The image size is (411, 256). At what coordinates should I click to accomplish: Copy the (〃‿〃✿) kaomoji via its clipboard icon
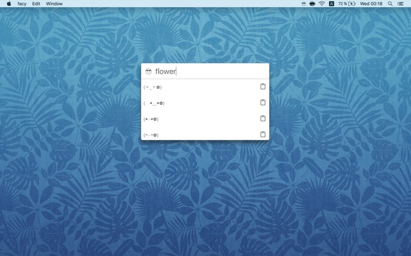[263, 87]
